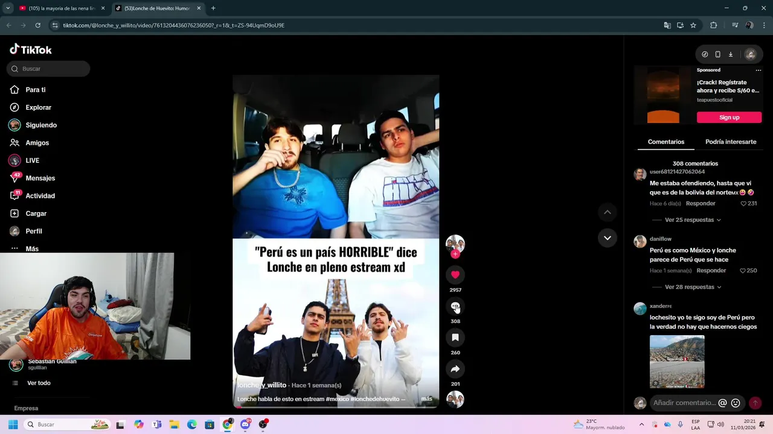Open the emoji picker in comment box
This screenshot has height=434, width=773.
736,403
